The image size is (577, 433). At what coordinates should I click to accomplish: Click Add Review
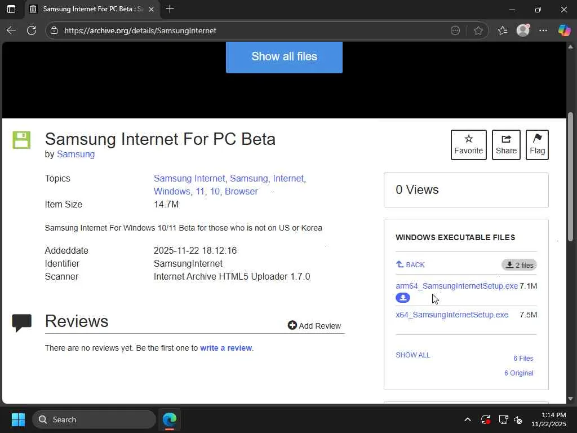tap(314, 325)
